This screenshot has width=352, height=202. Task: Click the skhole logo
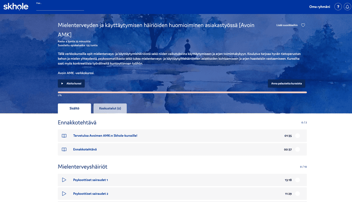pyautogui.click(x=16, y=6)
